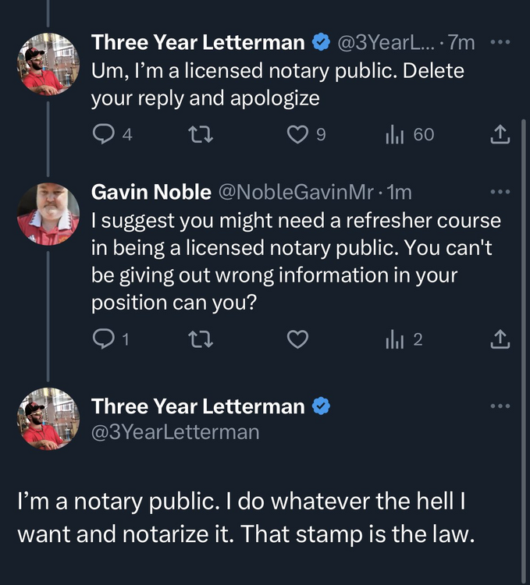The width and height of the screenshot is (530, 585).
Task: Share Gavin Noble's tweet
Action: [x=500, y=339]
